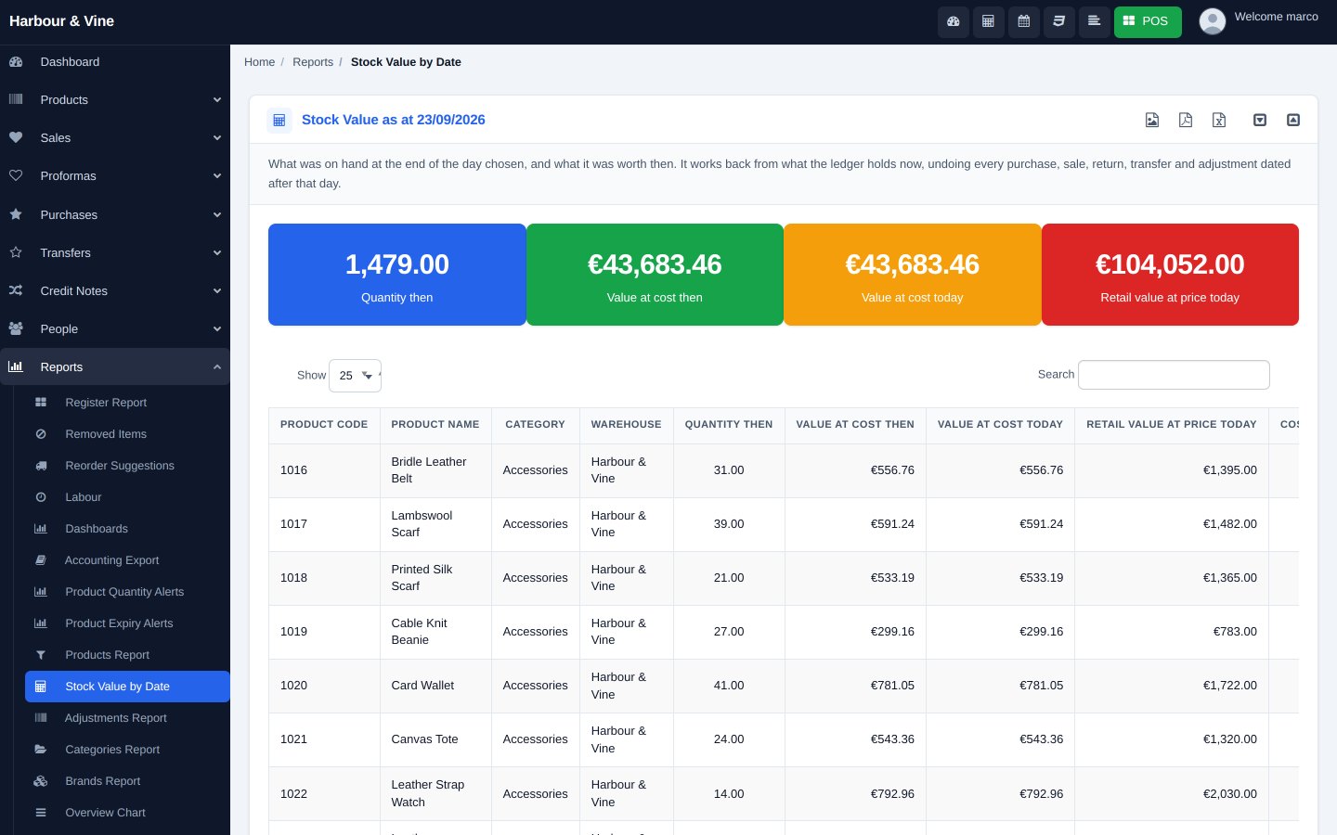Open Dashboards under Reports
Viewport: 1337px width, 835px height.
coord(127,529)
